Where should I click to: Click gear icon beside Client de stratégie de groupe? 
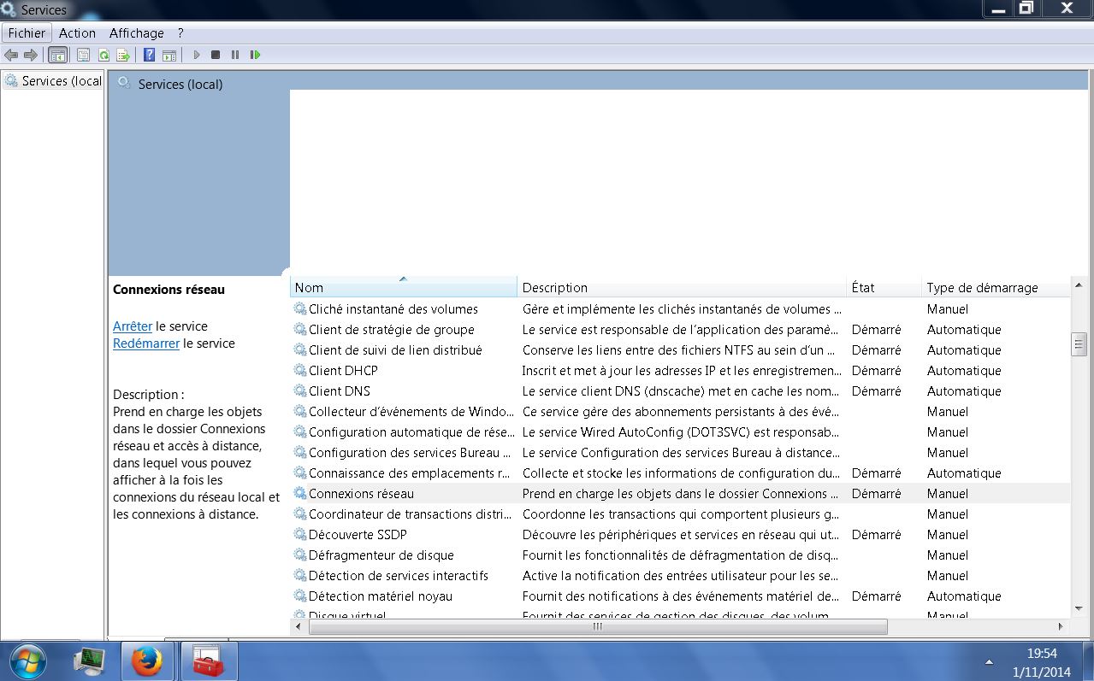300,329
